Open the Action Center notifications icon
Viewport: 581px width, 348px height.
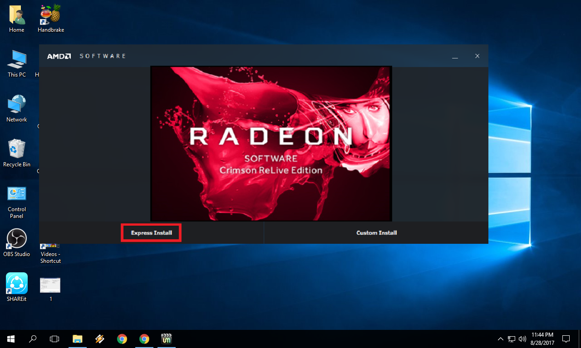[x=566, y=339]
